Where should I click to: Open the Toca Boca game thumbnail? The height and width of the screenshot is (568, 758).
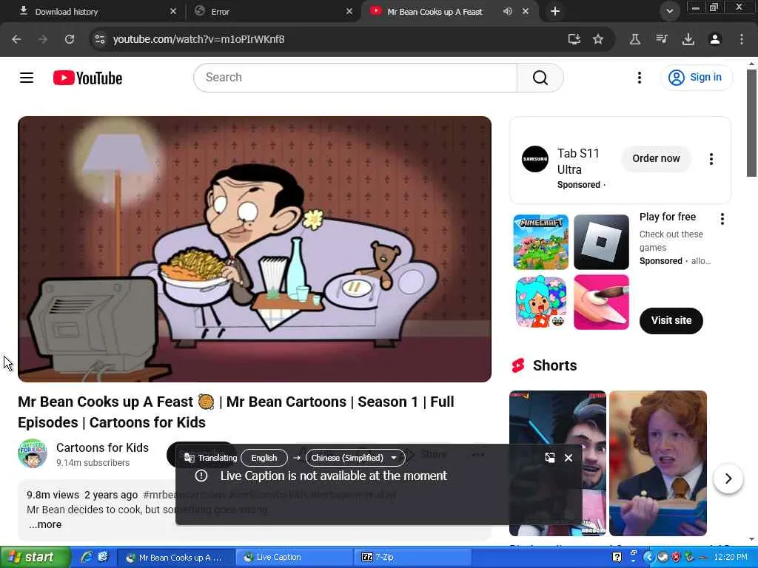[x=540, y=302]
